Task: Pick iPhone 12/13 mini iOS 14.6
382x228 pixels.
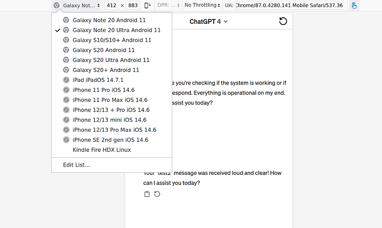Action: [x=112, y=120]
